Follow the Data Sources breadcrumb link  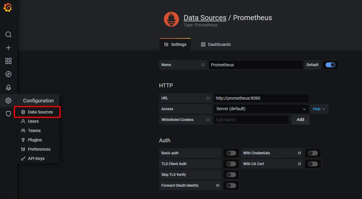205,18
